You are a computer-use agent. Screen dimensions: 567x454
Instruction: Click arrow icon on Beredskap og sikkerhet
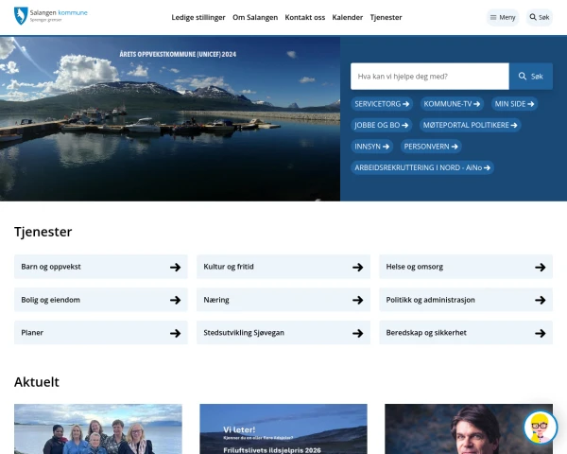point(541,333)
